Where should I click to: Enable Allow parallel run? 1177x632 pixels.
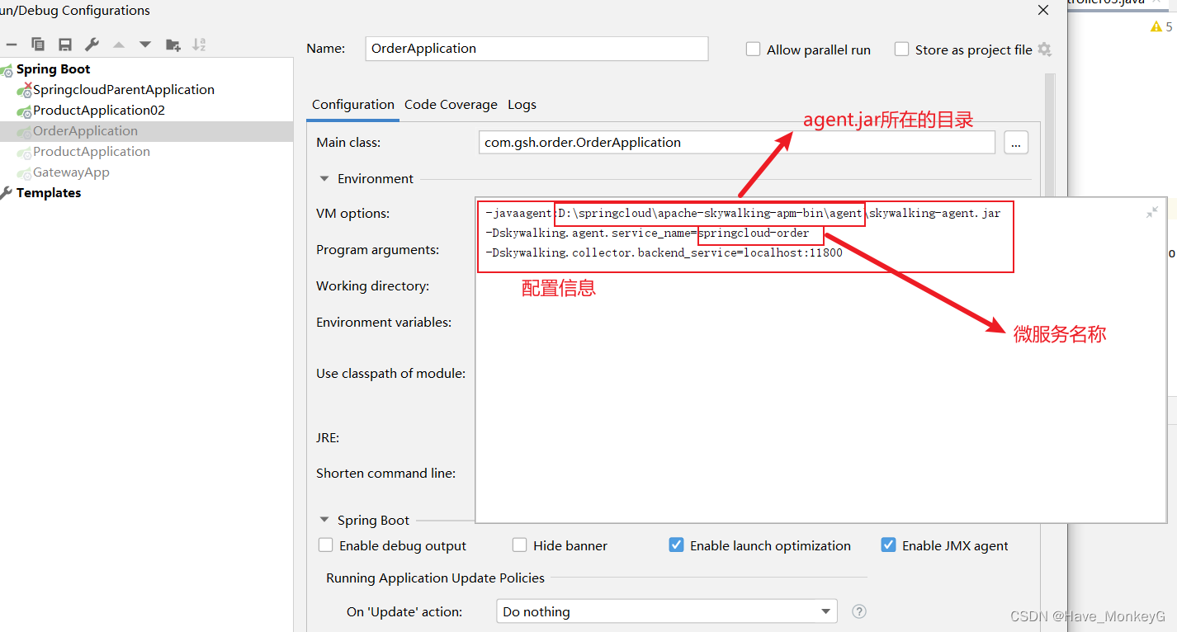click(753, 50)
